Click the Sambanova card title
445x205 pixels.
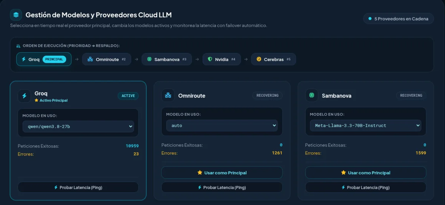(x=337, y=96)
